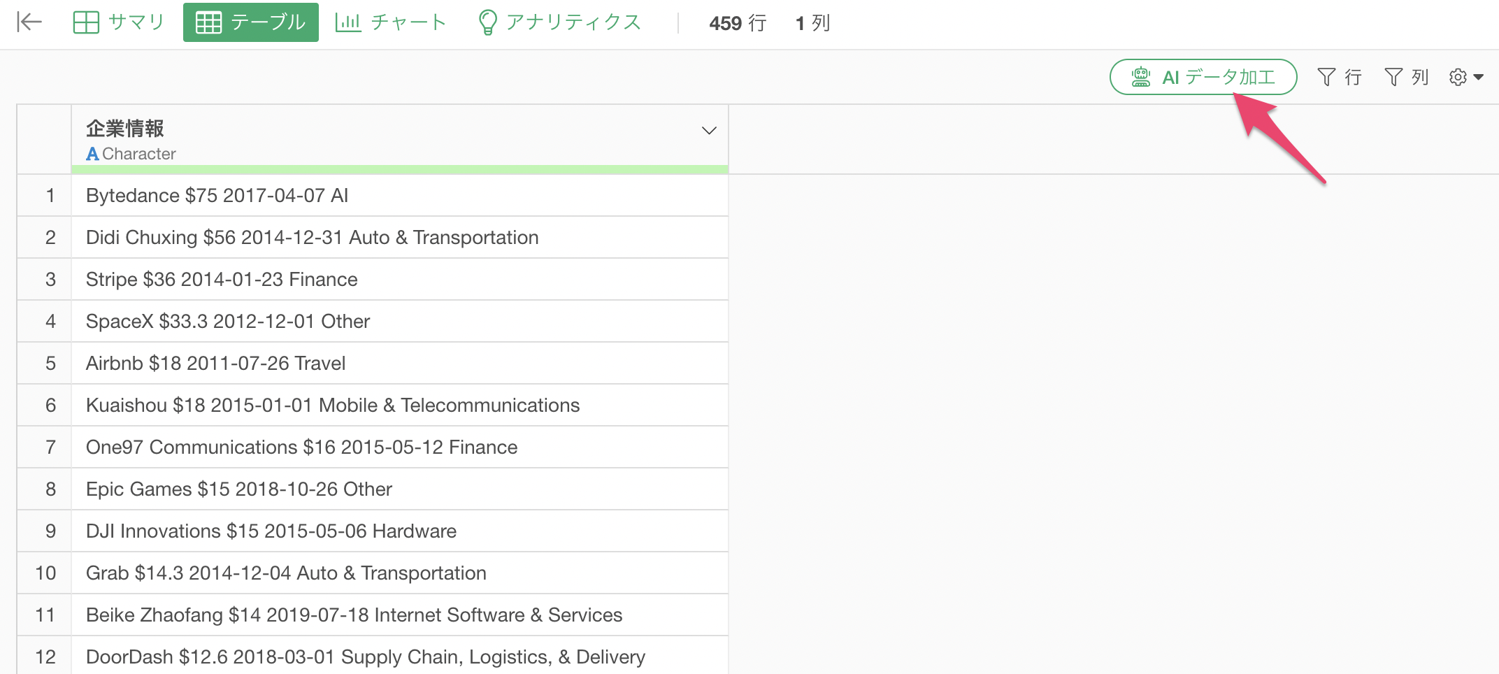Screen dimensions: 1499x674
Task: Click row number 5 for Airbnb
Action: 50,364
